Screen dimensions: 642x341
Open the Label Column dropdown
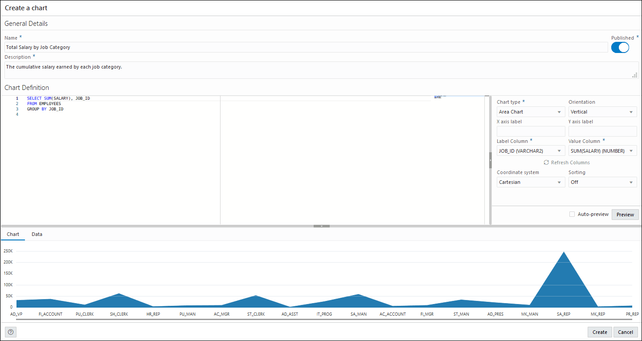coord(531,150)
